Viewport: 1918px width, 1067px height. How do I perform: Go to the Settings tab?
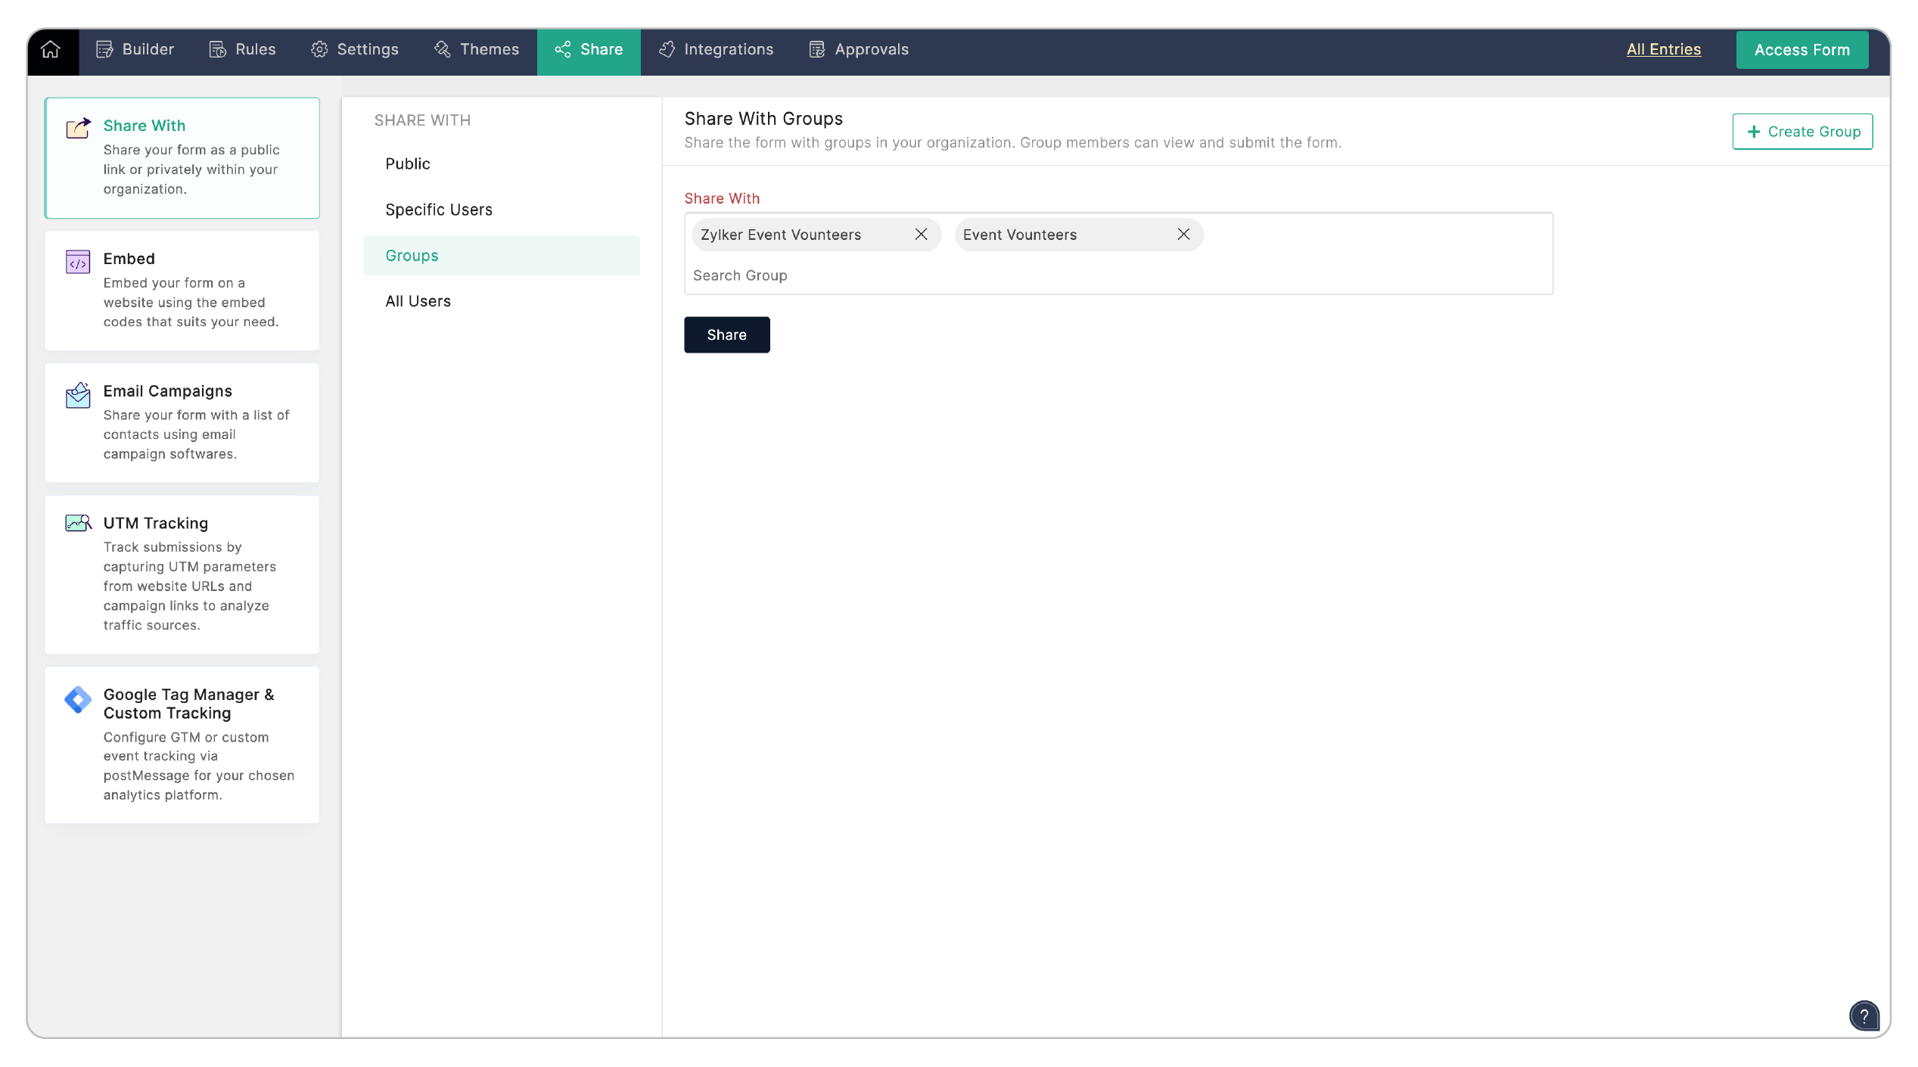pos(355,50)
